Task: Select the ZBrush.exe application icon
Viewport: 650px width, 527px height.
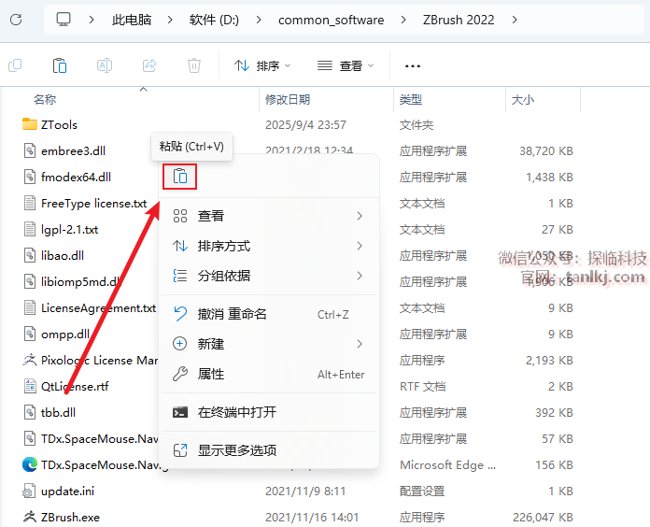Action: pyautogui.click(x=30, y=517)
